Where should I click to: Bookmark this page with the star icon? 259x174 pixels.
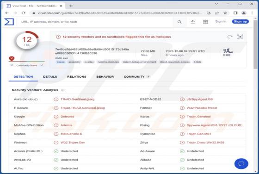pyautogui.click(x=225, y=13)
